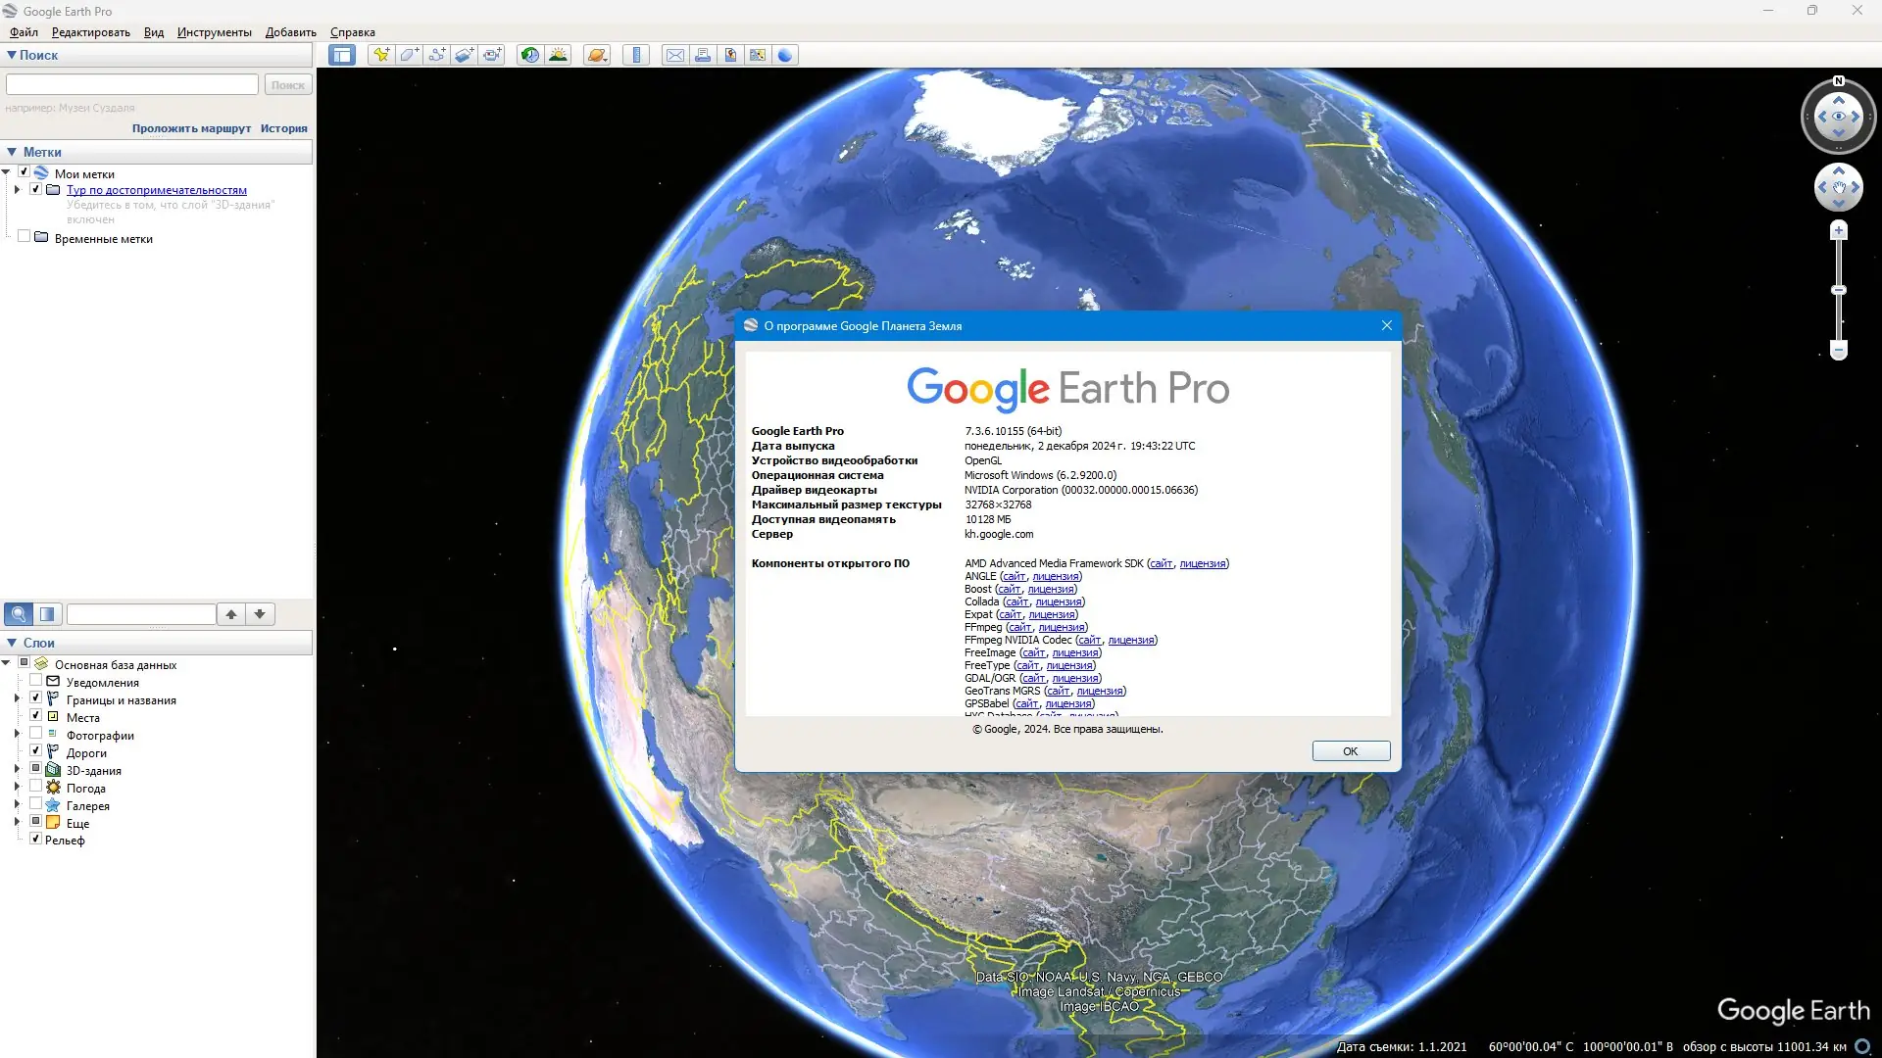The width and height of the screenshot is (1882, 1058).
Task: Expand the Границы и названия layer
Action: 17,699
